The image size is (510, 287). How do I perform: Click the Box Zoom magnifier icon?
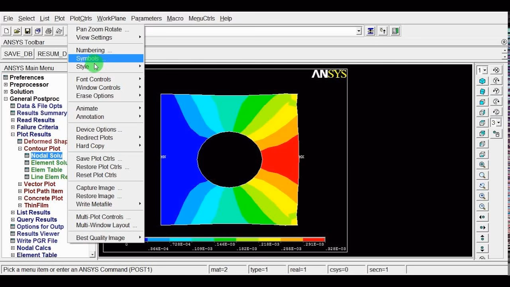(x=483, y=175)
